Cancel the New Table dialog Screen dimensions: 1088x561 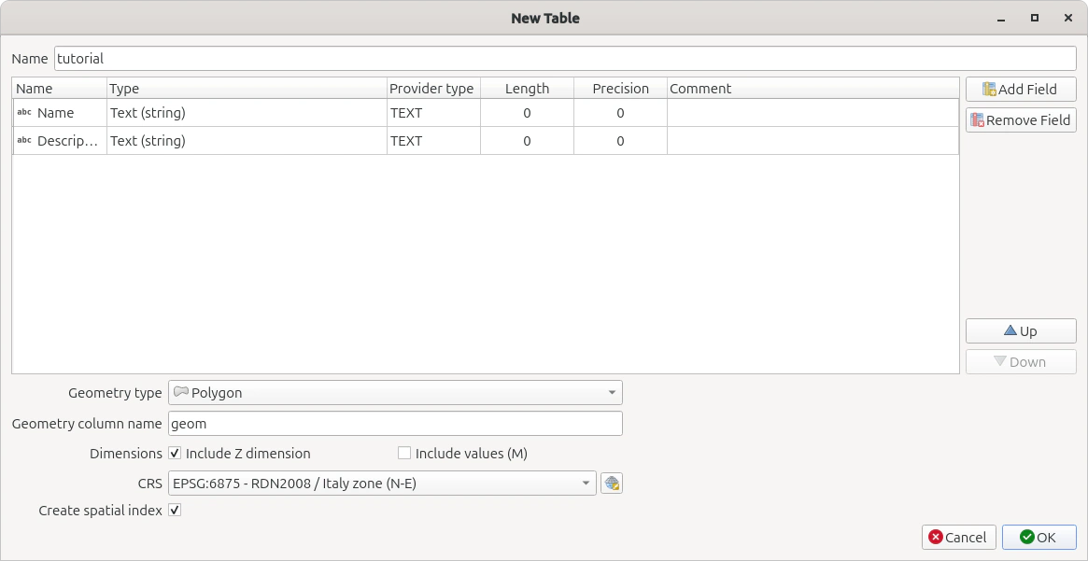coord(957,537)
